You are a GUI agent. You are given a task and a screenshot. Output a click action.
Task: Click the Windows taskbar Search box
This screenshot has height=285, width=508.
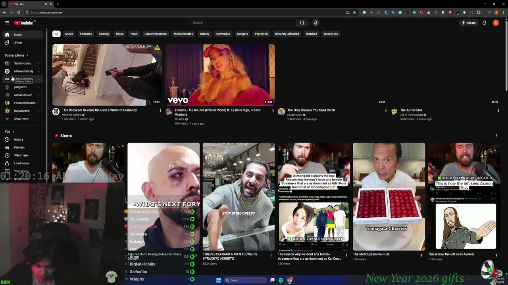244,280
